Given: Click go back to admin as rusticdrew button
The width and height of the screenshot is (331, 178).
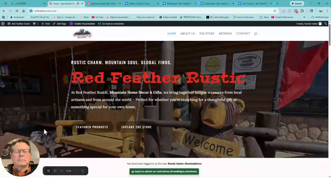Looking at the screenshot, I should coord(164,171).
